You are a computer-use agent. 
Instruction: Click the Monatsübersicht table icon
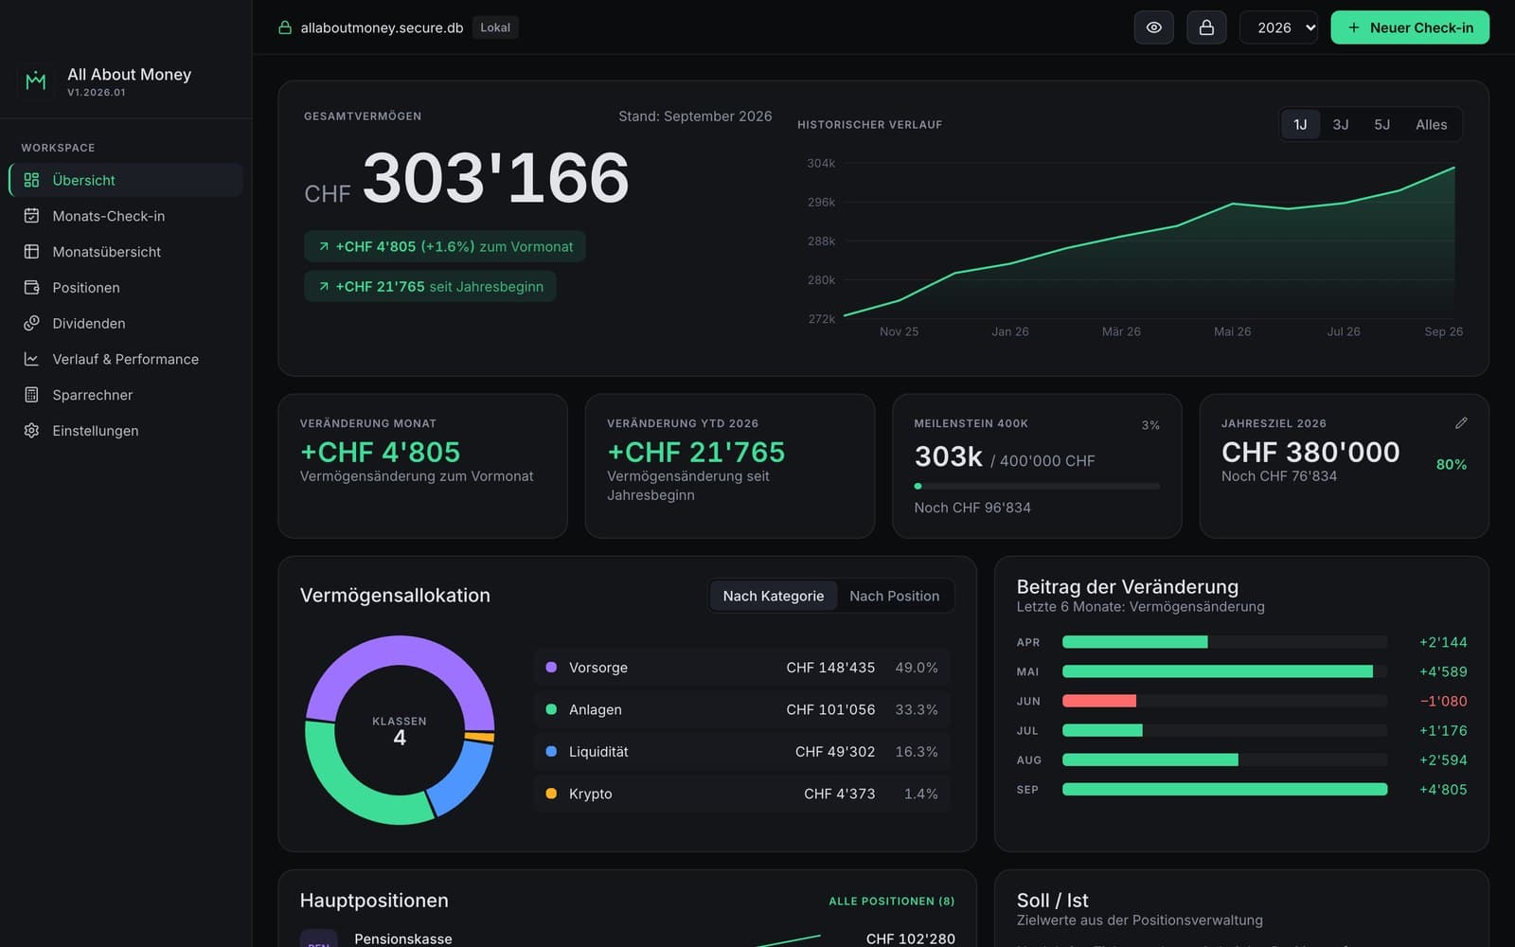pos(31,252)
